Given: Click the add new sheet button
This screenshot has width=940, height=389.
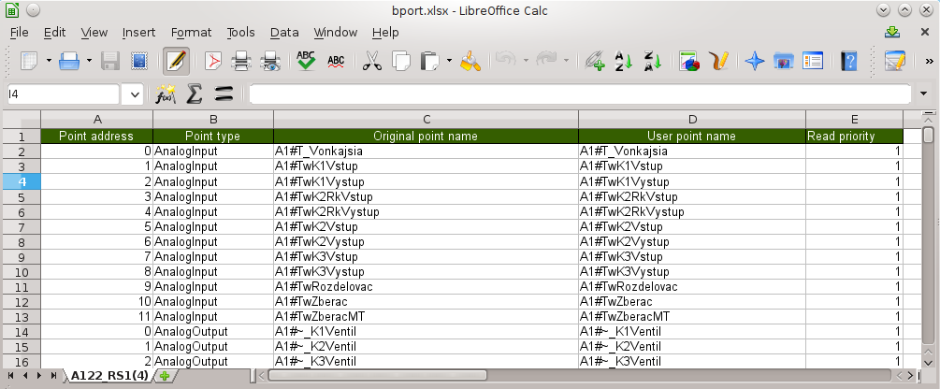Looking at the screenshot, I should click(165, 376).
